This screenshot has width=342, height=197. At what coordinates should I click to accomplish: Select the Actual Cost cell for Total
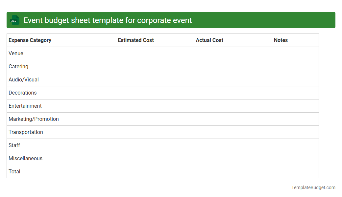coord(232,171)
